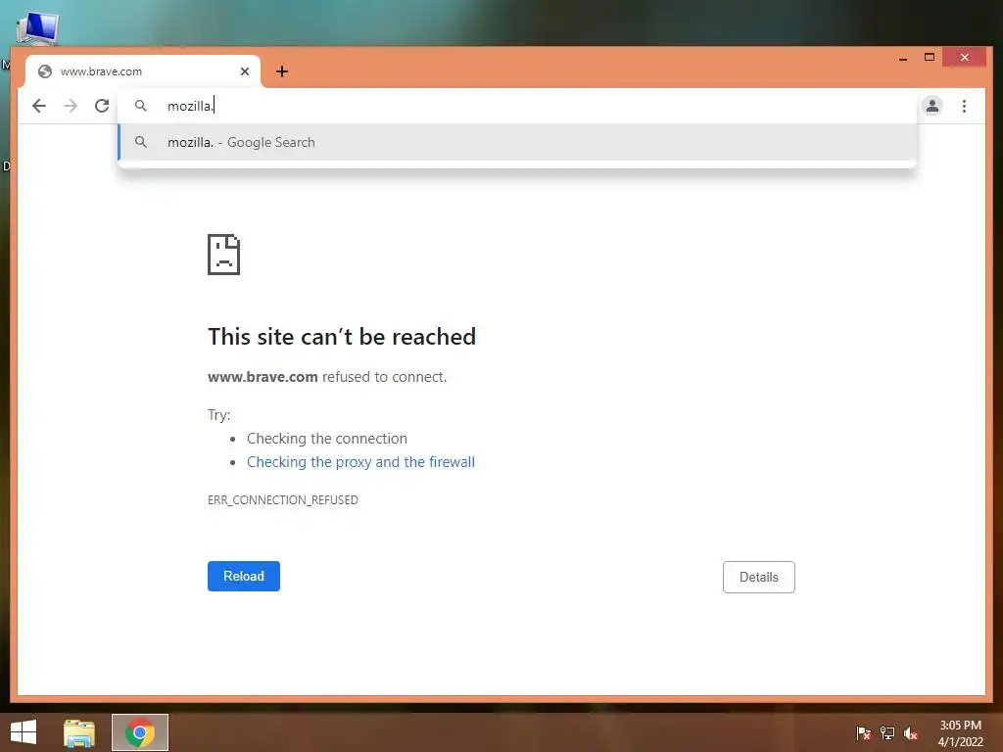Viewport: 1003px width, 752px height.
Task: Select the www.brave.com tab
Action: tap(143, 70)
